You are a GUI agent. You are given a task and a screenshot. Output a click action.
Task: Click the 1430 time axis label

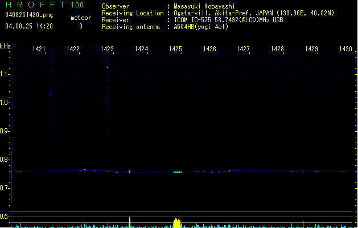click(x=345, y=49)
